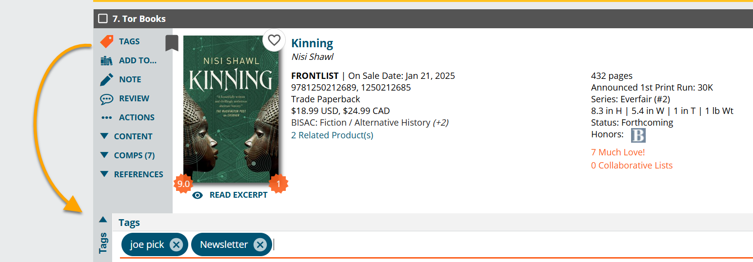The width and height of the screenshot is (753, 262).
Task: Click the 9.0 rating badge
Action: point(183,184)
